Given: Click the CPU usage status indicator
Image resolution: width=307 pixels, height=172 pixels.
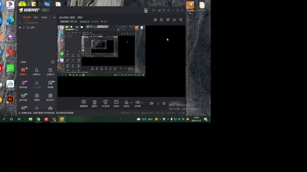Looking at the screenshot, I should point(160,113).
